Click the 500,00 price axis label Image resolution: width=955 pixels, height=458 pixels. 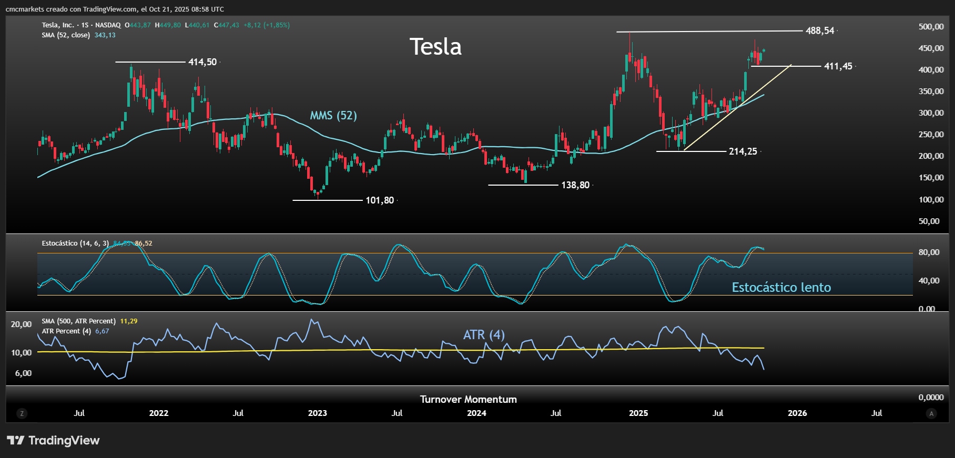[x=931, y=27]
